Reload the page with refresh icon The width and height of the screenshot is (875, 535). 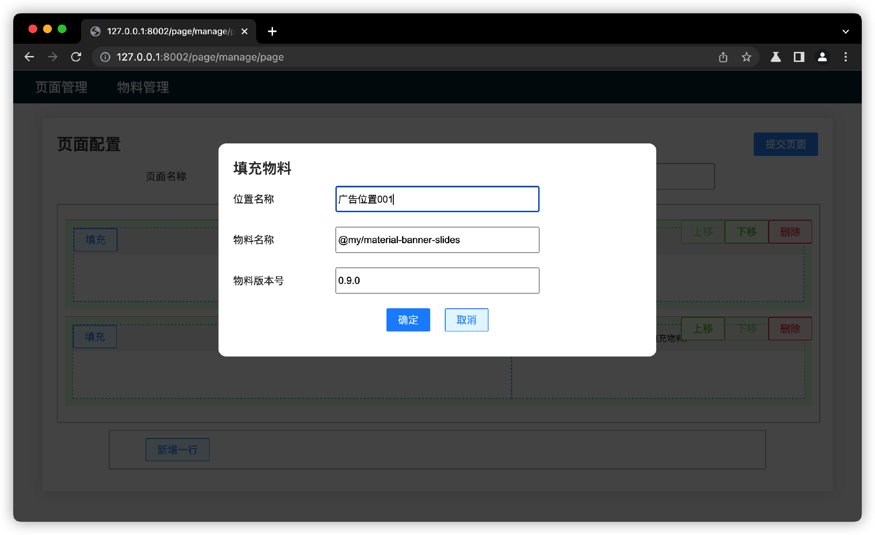coord(76,57)
